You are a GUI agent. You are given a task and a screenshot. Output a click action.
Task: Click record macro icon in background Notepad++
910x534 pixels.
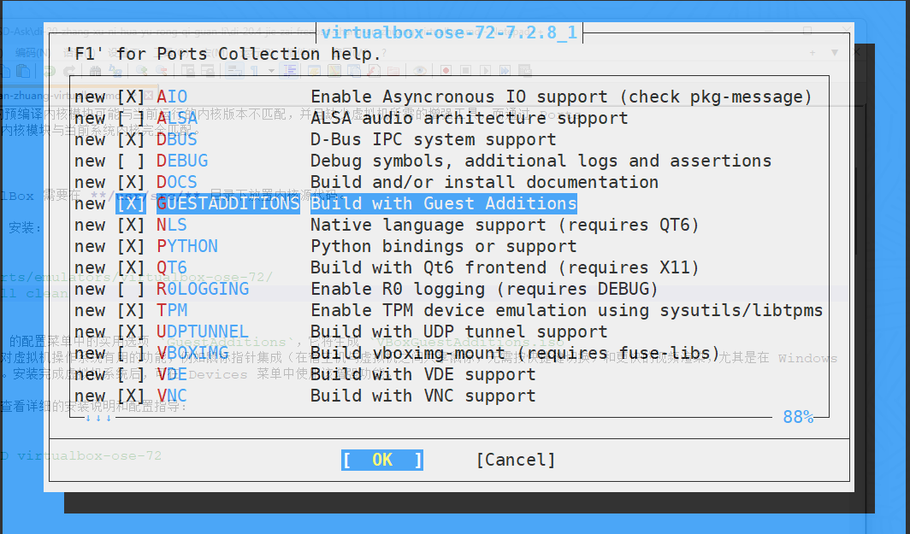446,71
